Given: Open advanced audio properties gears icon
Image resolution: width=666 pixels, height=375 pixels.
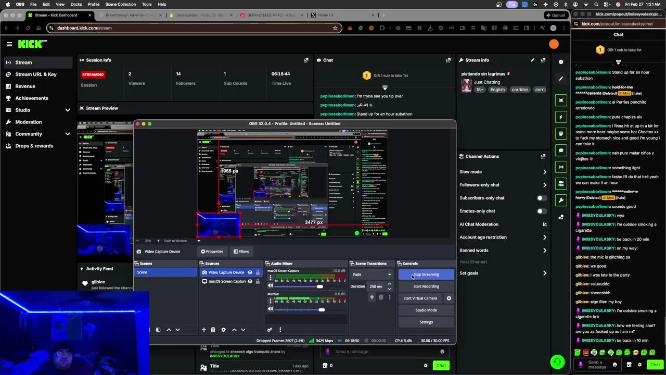Looking at the screenshot, I should click(270, 330).
